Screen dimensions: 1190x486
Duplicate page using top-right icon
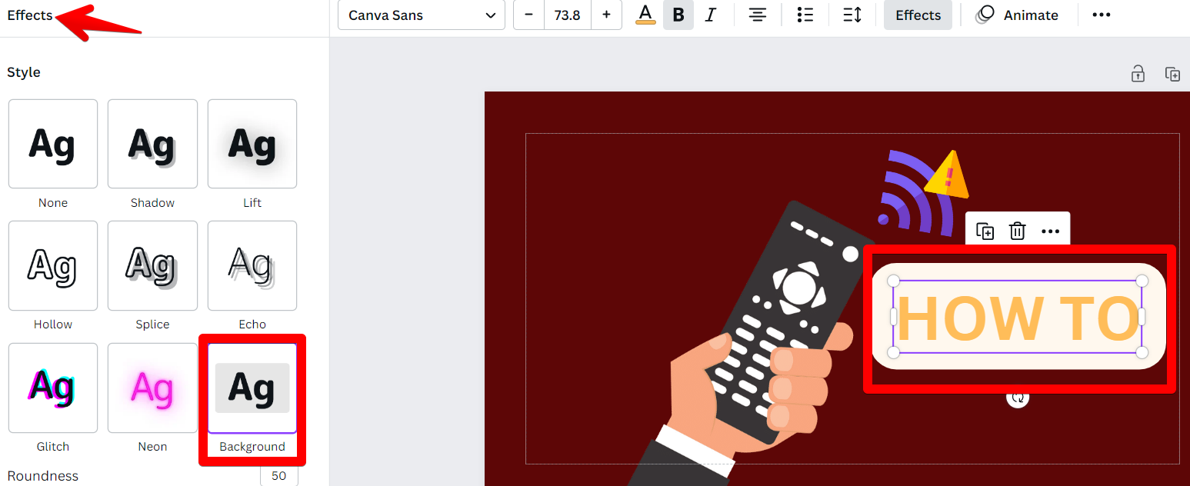[1172, 74]
